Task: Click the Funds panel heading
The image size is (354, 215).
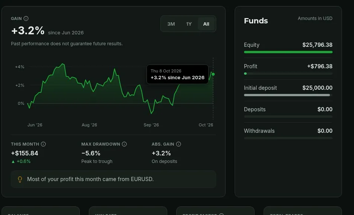Action: (256, 21)
